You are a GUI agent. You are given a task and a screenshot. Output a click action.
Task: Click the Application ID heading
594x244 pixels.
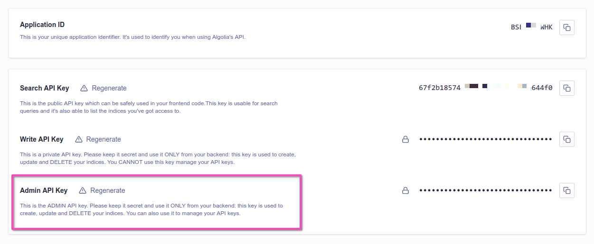click(42, 25)
